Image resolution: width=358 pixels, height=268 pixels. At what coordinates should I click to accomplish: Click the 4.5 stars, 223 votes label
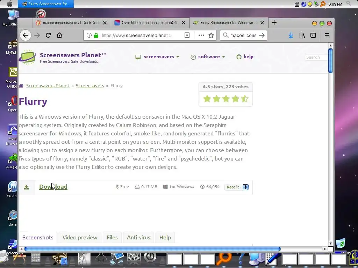click(x=225, y=87)
